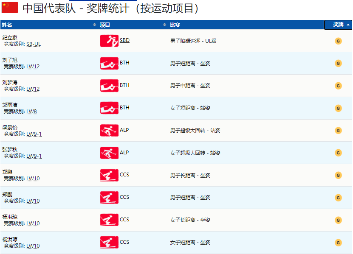Click the 奖牌 header cell in the table

(x=338, y=25)
